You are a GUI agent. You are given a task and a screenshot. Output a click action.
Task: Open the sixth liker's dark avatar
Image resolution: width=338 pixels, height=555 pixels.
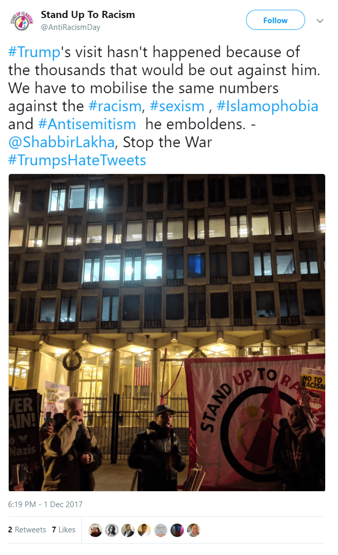point(177,530)
